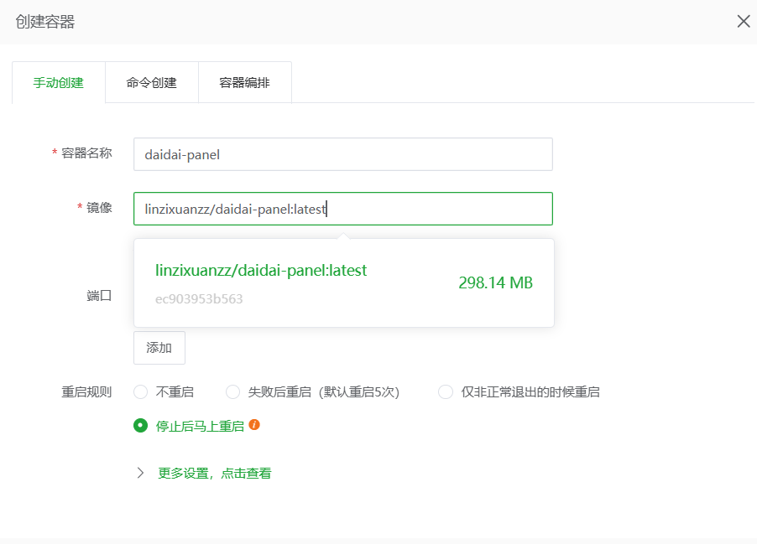
Task: Click inside the 镜像 input field
Action: point(342,209)
